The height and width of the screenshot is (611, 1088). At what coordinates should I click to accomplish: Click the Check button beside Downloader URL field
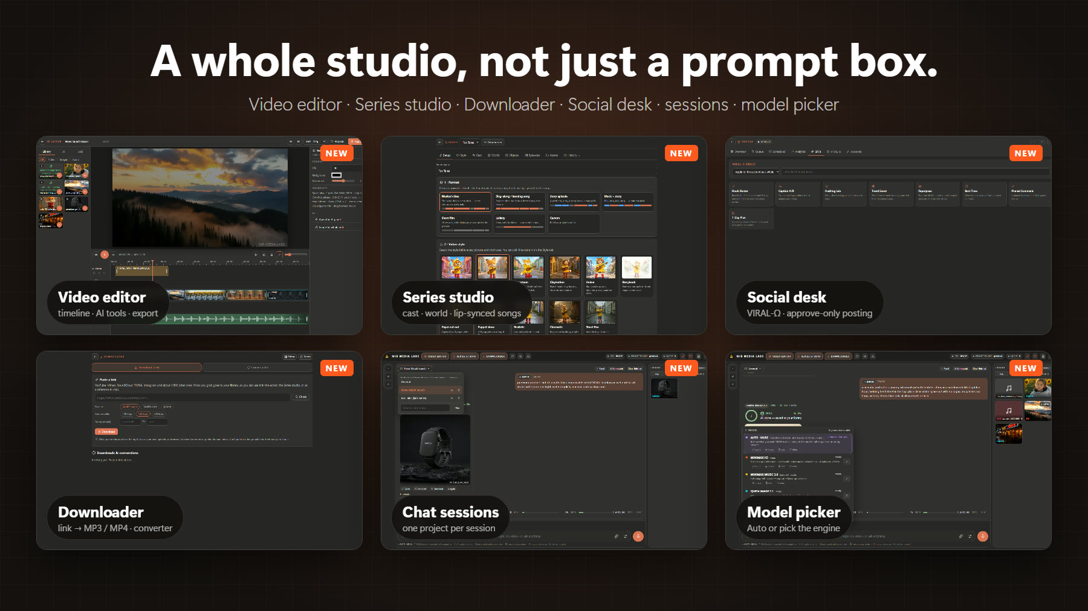[301, 397]
